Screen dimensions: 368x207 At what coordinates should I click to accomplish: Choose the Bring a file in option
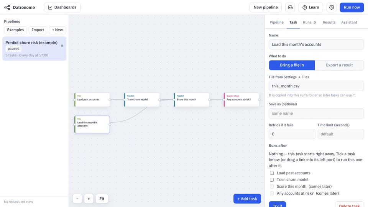point(292,65)
